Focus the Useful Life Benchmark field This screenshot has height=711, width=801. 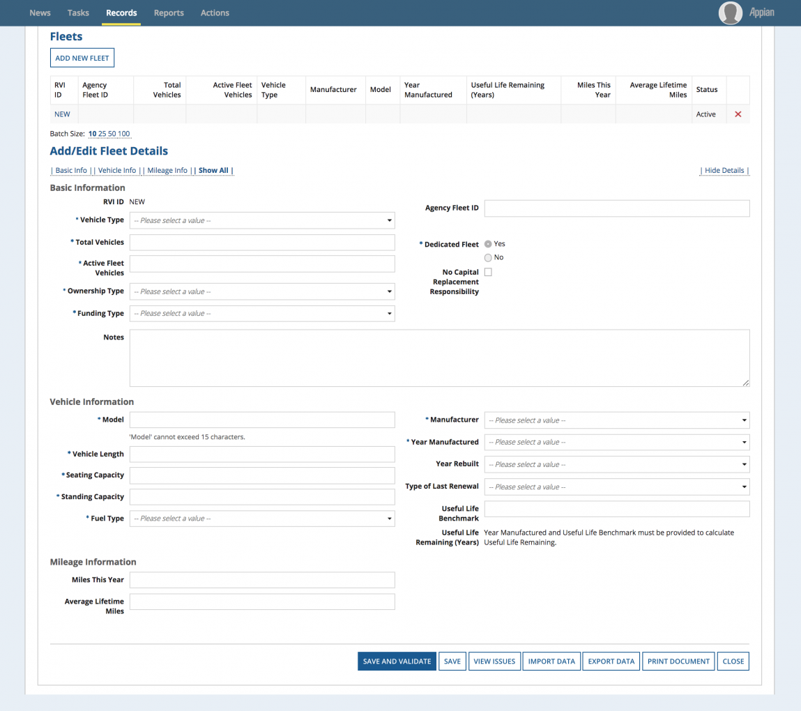616,509
